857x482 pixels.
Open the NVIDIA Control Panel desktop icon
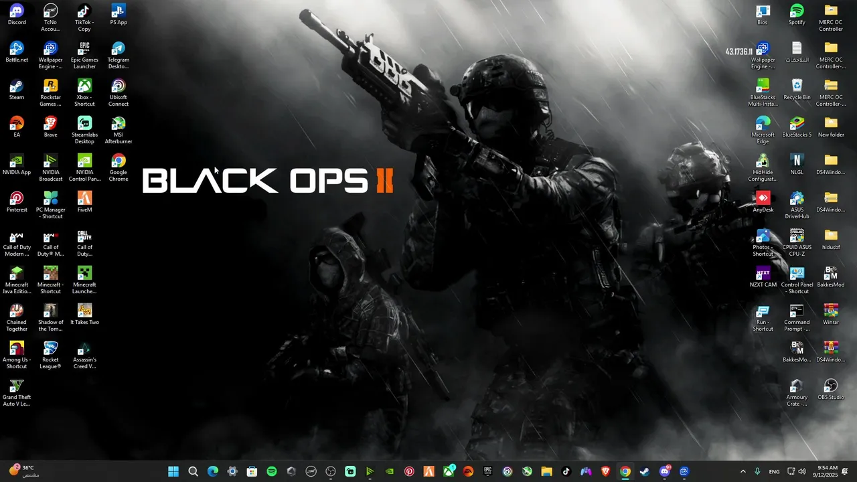click(84, 168)
